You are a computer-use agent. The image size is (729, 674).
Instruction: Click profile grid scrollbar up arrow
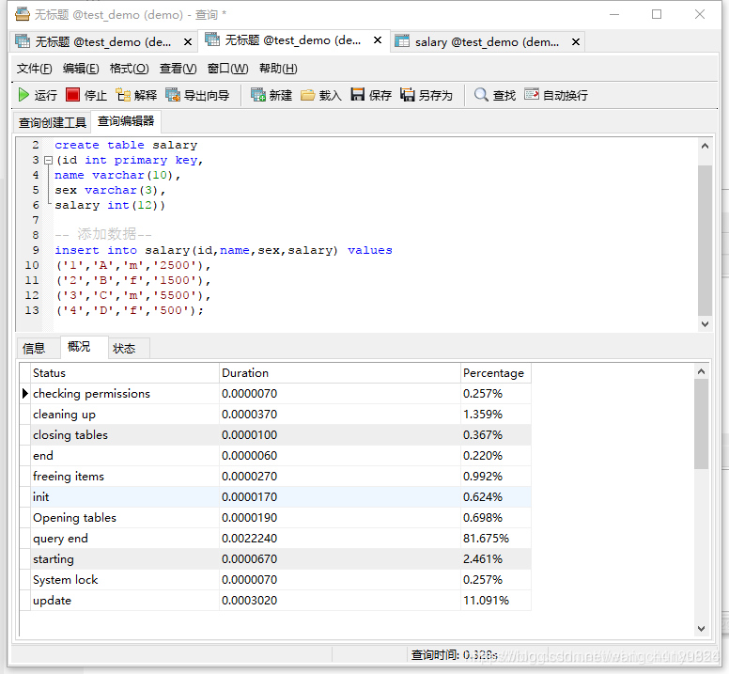(x=701, y=371)
